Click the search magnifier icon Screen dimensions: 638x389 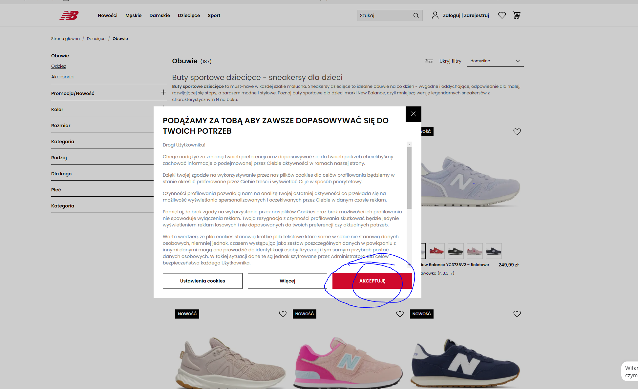click(x=416, y=15)
